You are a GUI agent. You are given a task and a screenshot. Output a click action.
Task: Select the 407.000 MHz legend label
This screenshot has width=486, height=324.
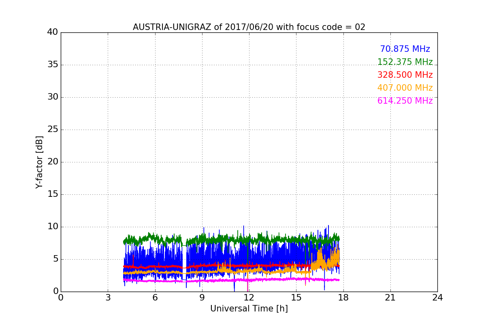[405, 88]
